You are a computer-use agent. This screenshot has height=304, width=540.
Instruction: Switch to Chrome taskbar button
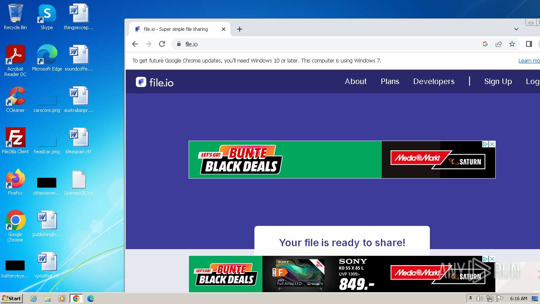[x=76, y=299]
